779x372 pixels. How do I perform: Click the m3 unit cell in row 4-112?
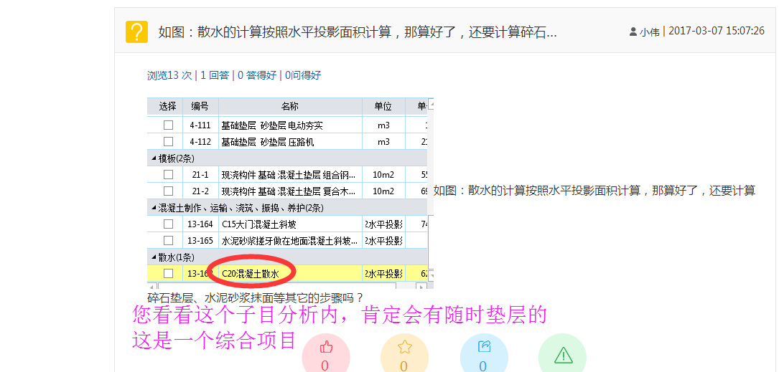[x=383, y=141]
